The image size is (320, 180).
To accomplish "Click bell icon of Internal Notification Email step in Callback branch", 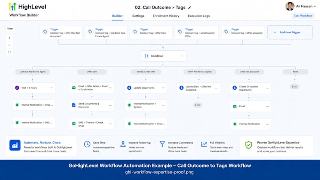I will [x=17, y=105].
